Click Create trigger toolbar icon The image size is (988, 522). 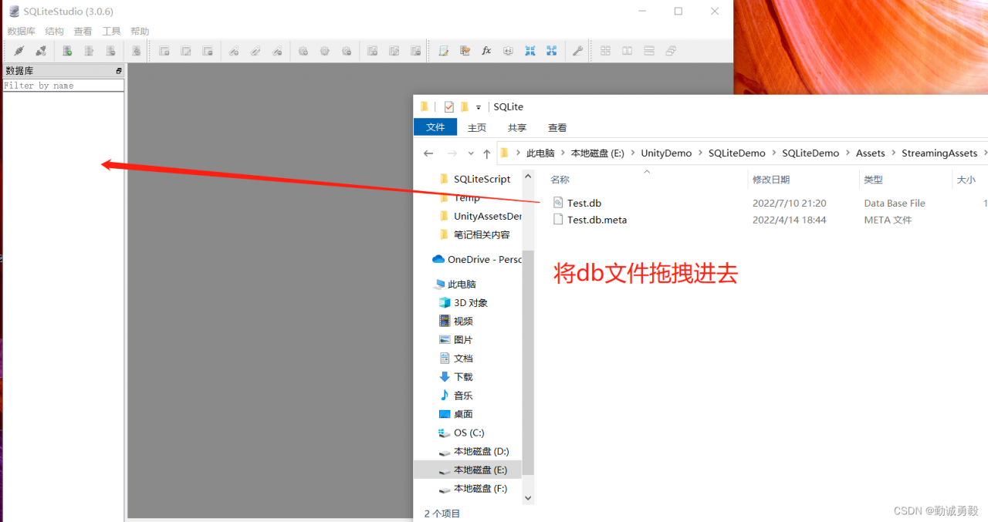tap(303, 51)
